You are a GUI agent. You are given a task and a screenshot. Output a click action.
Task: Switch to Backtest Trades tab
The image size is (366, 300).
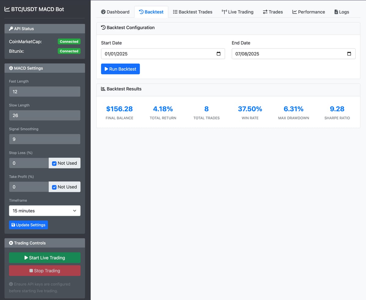(192, 12)
